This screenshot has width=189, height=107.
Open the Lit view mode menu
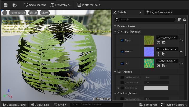(33, 13)
